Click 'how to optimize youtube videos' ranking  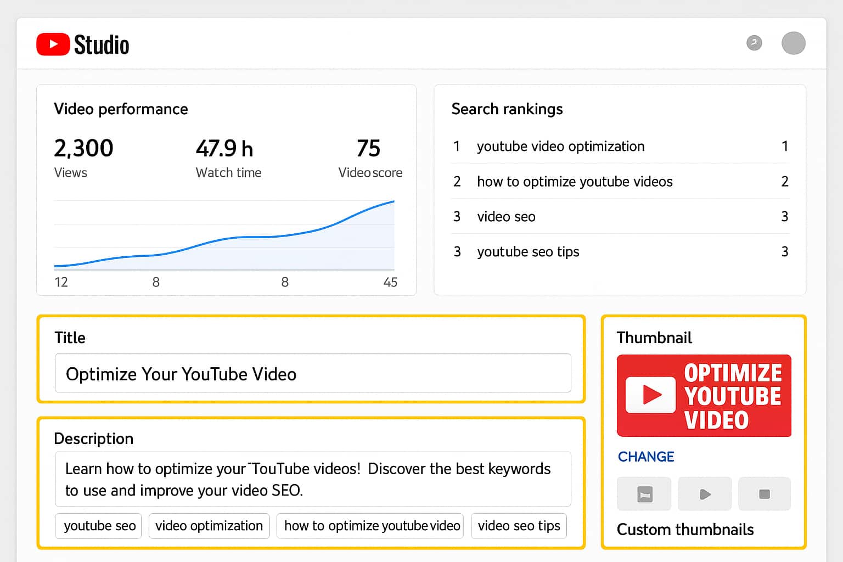pos(620,181)
